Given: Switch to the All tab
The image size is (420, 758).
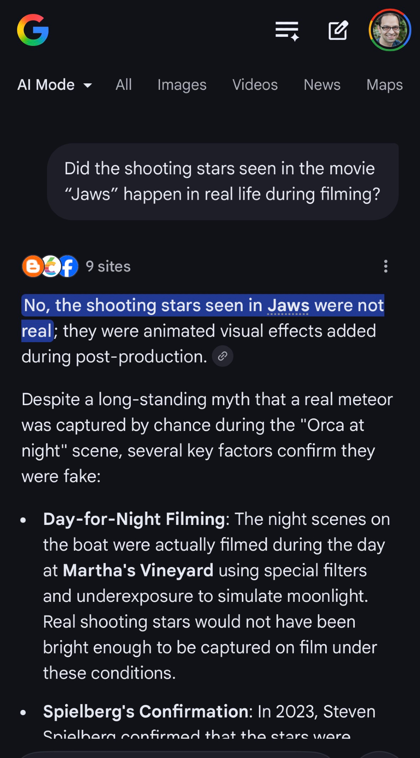Looking at the screenshot, I should (124, 85).
